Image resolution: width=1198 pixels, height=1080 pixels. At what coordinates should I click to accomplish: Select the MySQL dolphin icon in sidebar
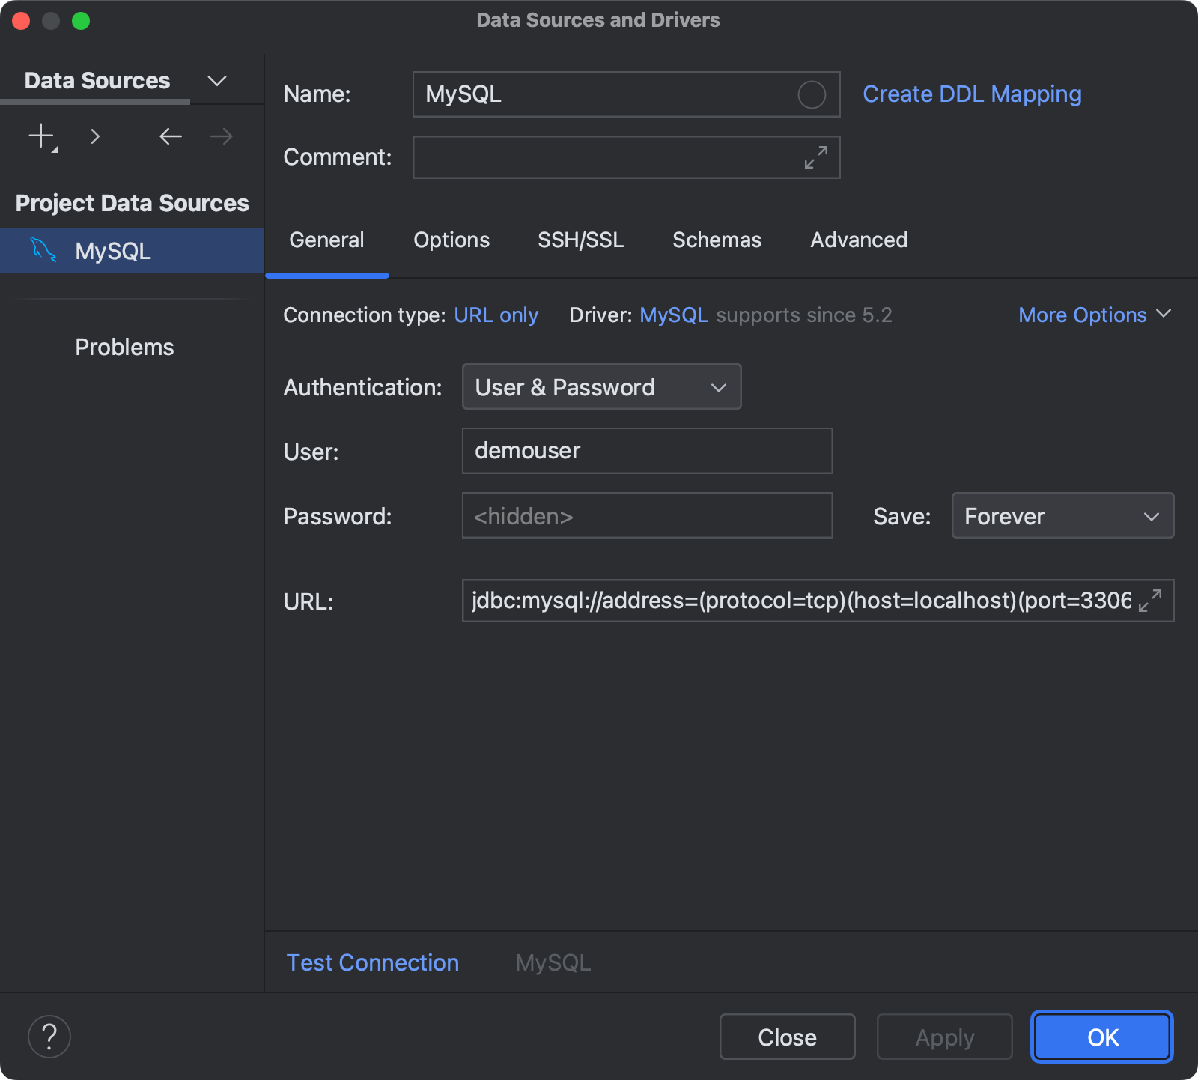point(43,250)
